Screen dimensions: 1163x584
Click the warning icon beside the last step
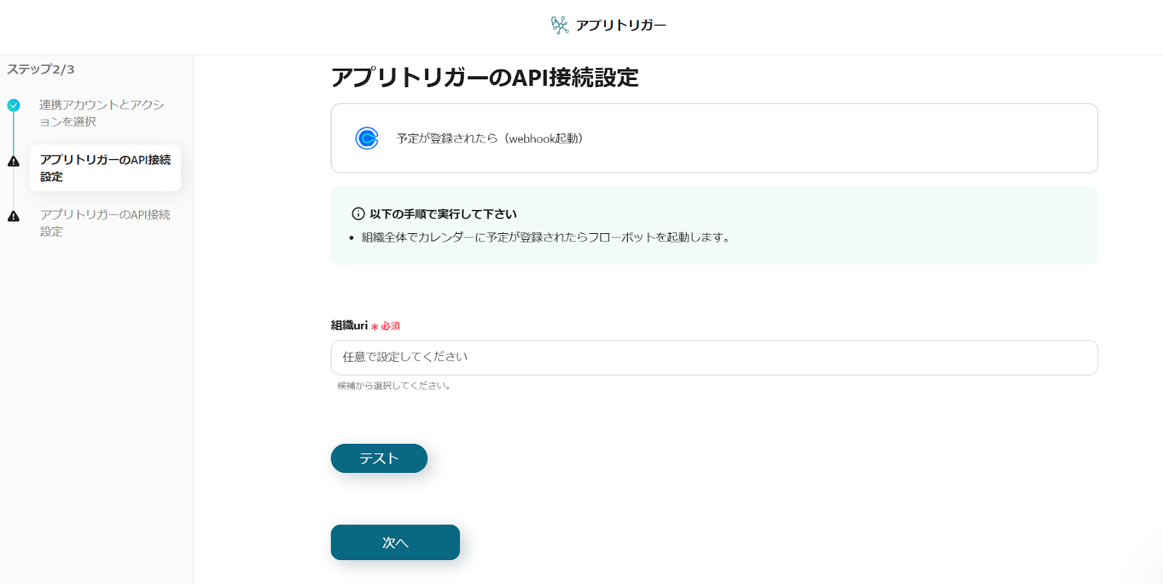coord(14,216)
